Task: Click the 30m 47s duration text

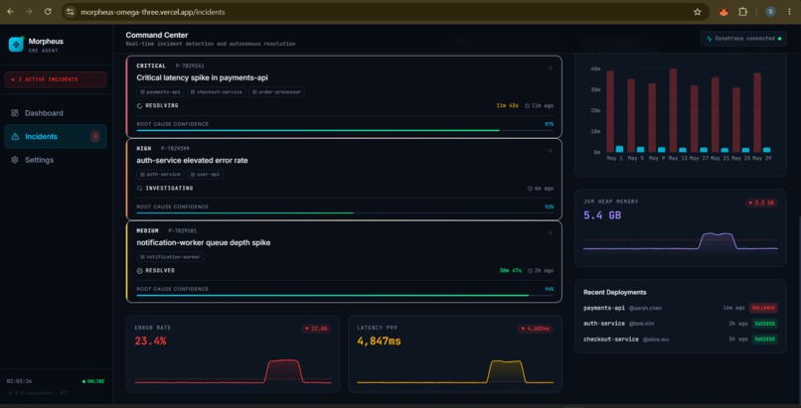Action: click(511, 271)
